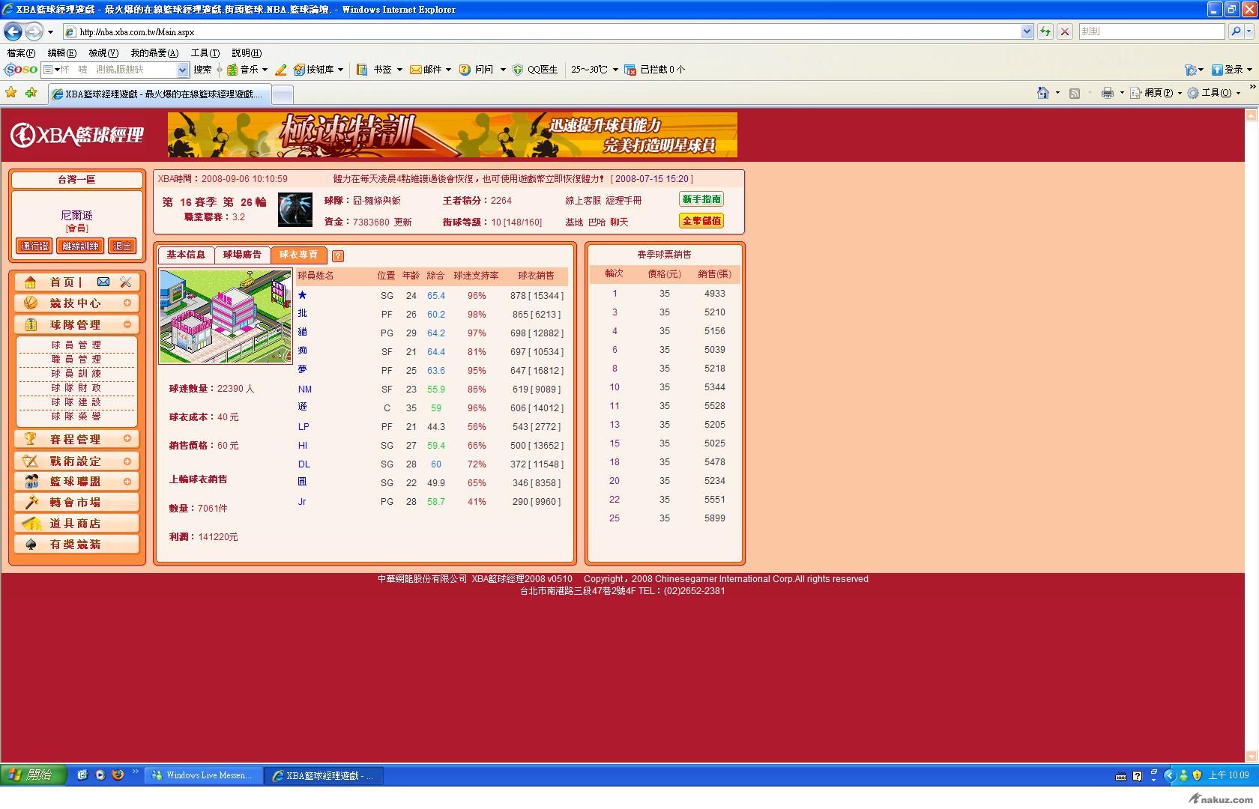Screen dimensions: 1259x809
Task: Open the 工具(T) menu in menu bar
Action: [205, 53]
